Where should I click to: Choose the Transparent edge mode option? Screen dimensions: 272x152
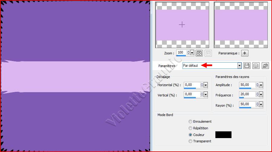190,141
